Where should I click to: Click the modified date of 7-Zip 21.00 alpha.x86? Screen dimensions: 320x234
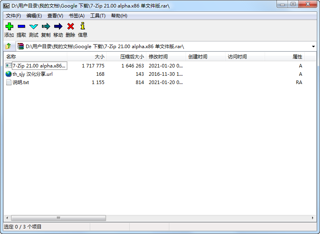pyautogui.click(x=166, y=66)
